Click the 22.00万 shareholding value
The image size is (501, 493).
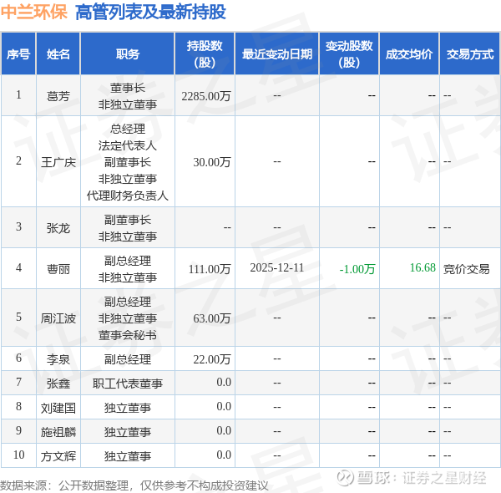pos(212,359)
